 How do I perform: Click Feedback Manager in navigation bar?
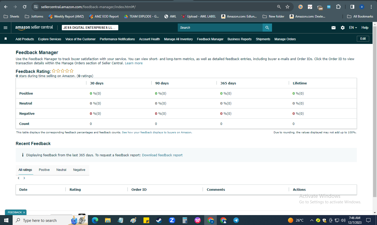click(210, 39)
